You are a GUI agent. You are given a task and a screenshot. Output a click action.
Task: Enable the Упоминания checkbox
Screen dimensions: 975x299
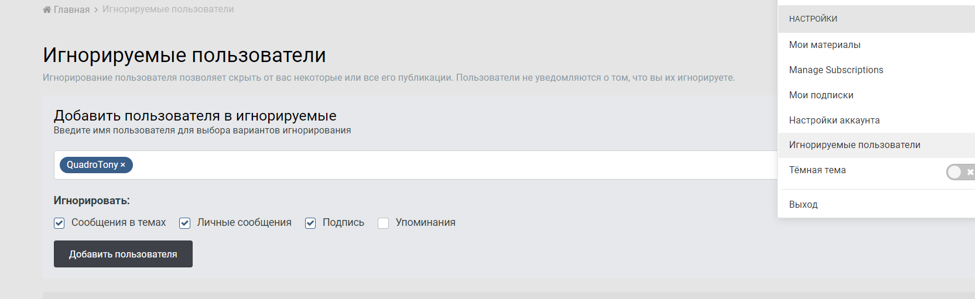tap(384, 223)
